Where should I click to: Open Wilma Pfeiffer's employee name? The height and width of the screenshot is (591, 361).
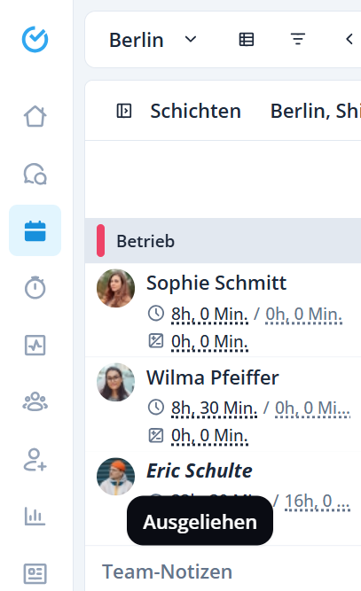pos(212,377)
